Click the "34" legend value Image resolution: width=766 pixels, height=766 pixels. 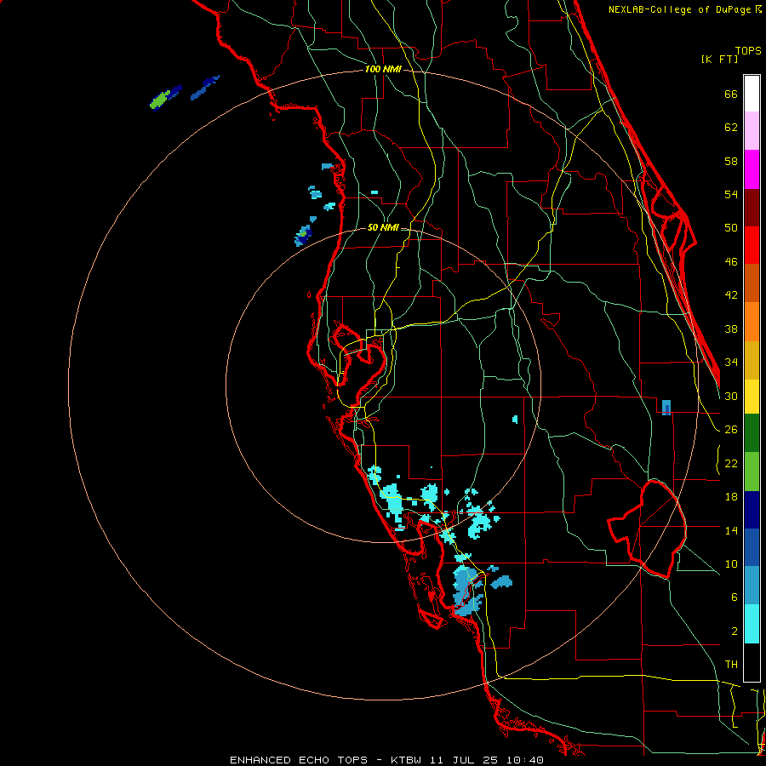[x=731, y=363]
